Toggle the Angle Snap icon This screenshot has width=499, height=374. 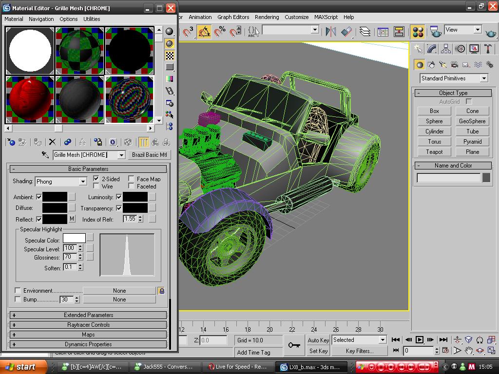click(x=204, y=32)
